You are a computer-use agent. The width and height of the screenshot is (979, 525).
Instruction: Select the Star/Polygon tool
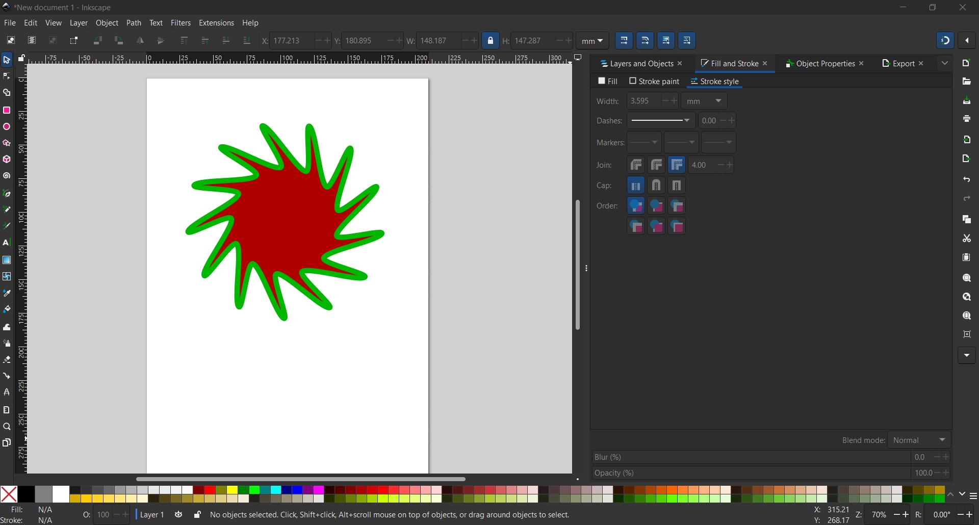(7, 143)
